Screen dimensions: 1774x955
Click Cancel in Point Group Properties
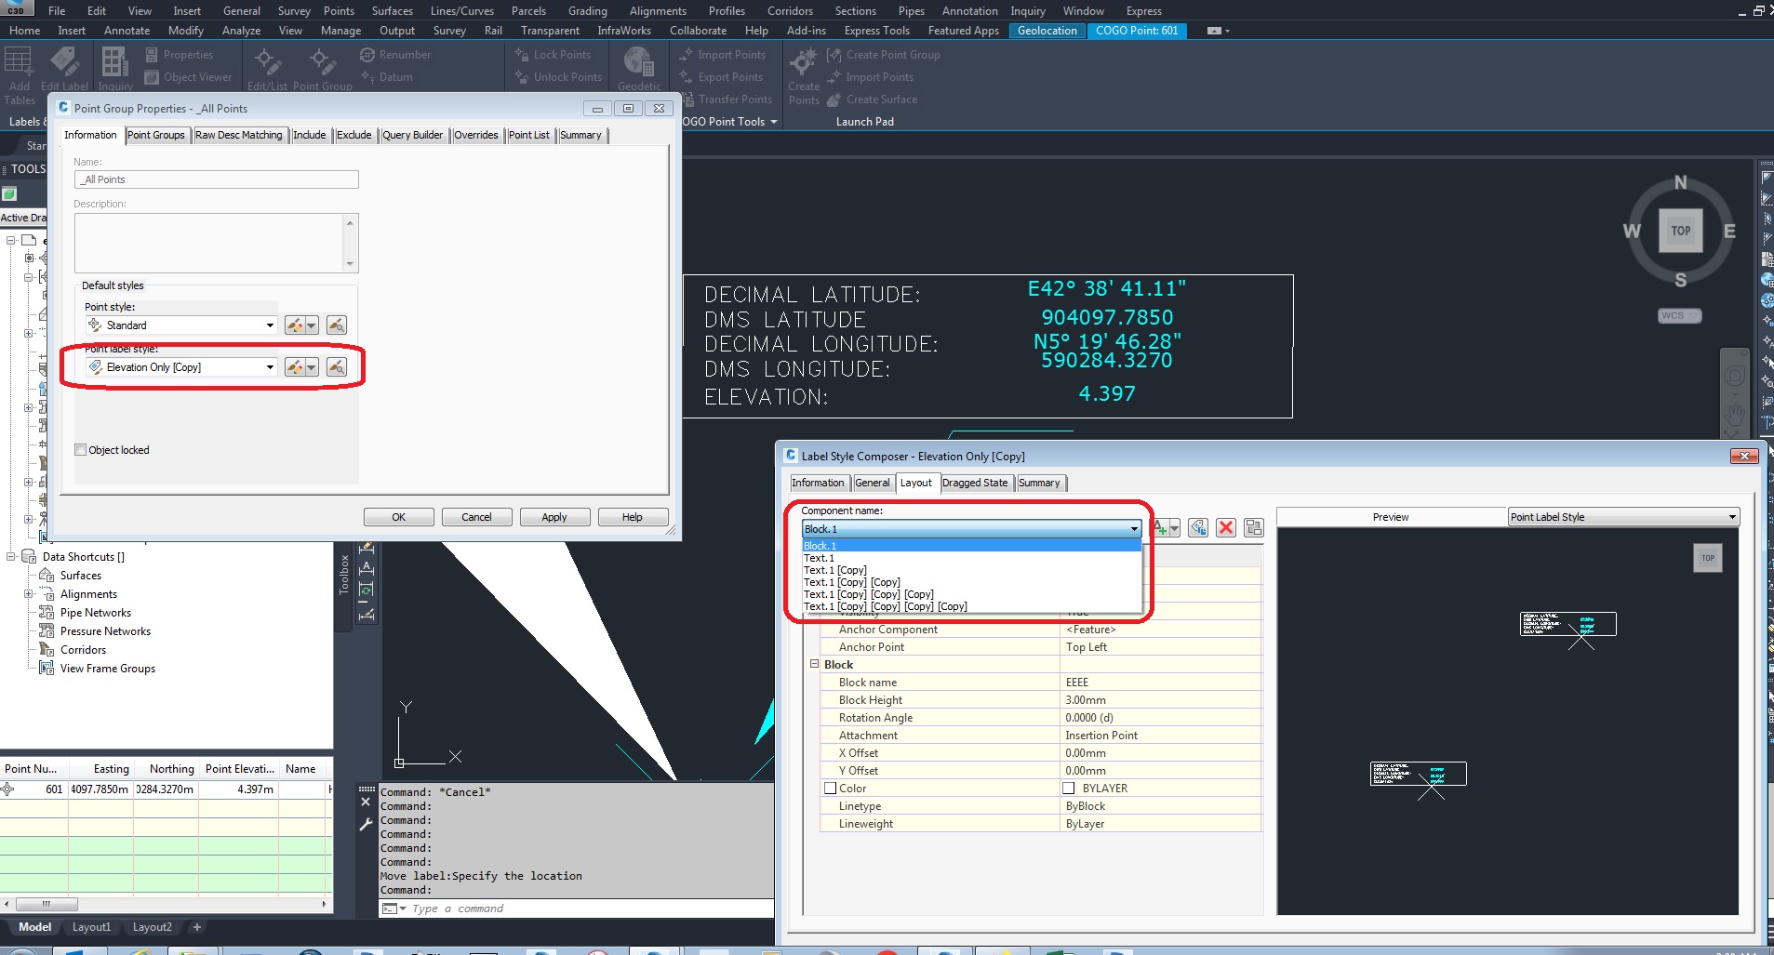(476, 517)
